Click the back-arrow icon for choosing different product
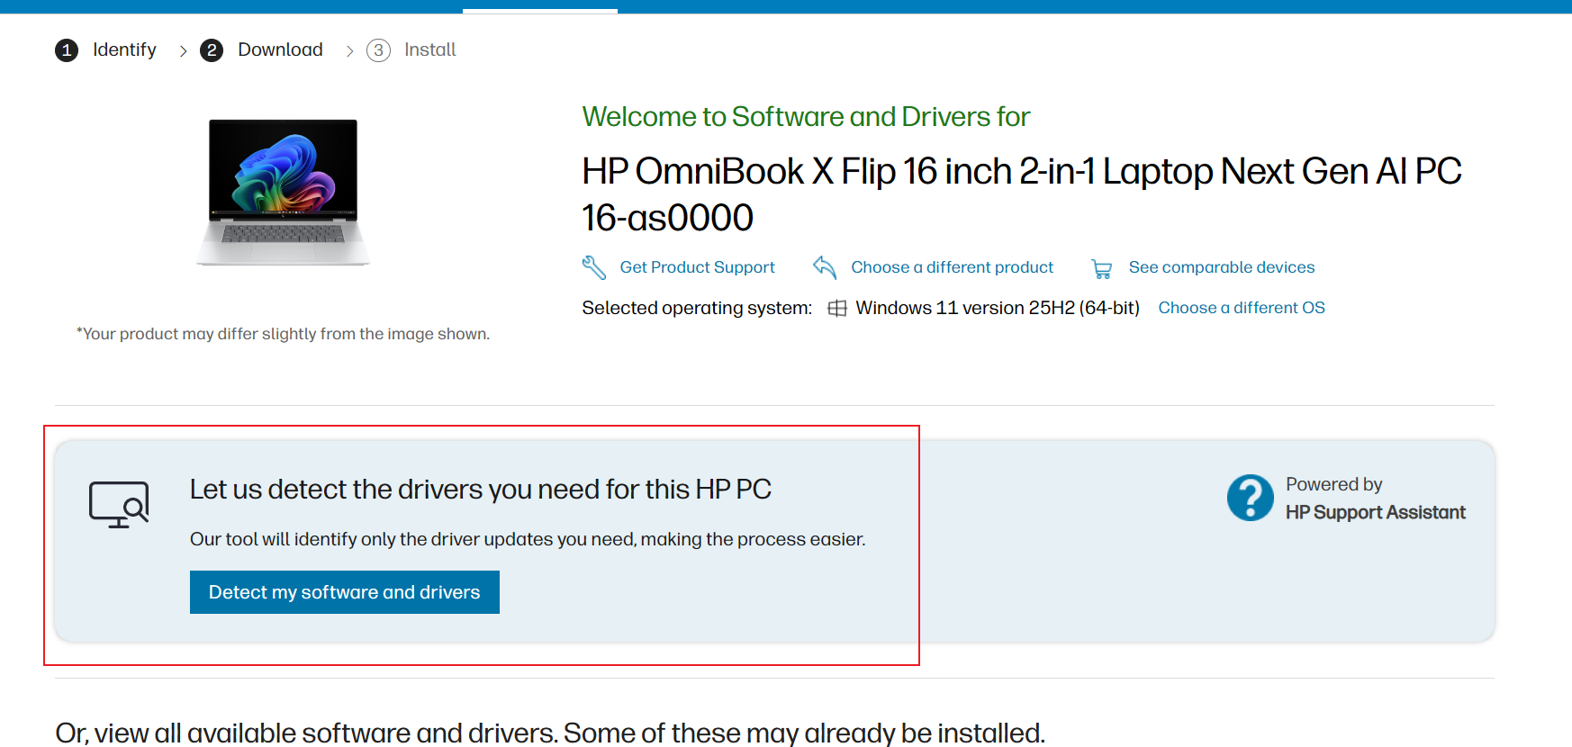Image resolution: width=1572 pixels, height=747 pixels. [825, 266]
